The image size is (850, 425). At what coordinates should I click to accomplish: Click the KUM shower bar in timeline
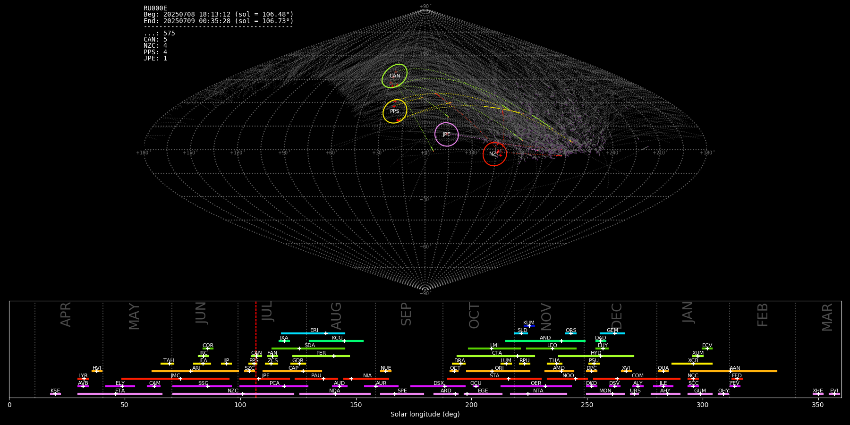529,326
